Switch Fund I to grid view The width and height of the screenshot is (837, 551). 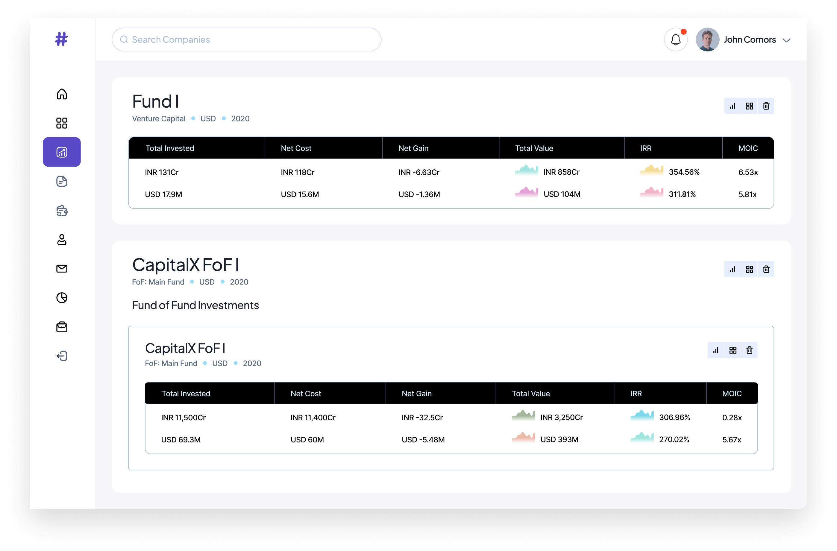[749, 106]
